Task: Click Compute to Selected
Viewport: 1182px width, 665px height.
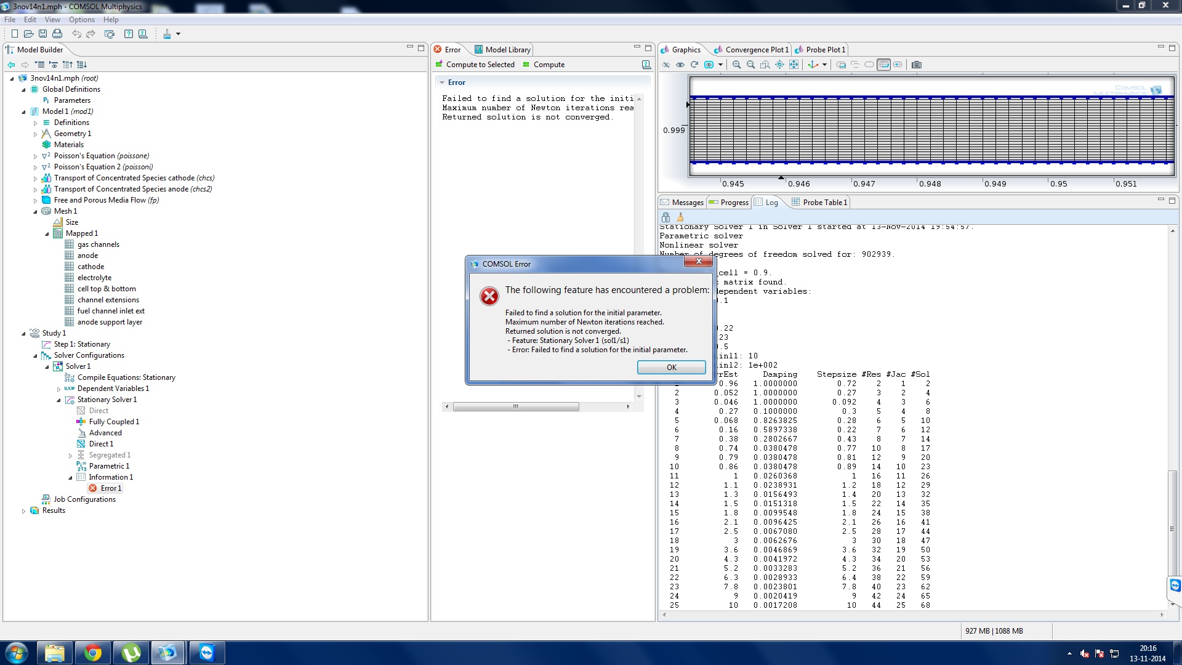Action: (475, 65)
